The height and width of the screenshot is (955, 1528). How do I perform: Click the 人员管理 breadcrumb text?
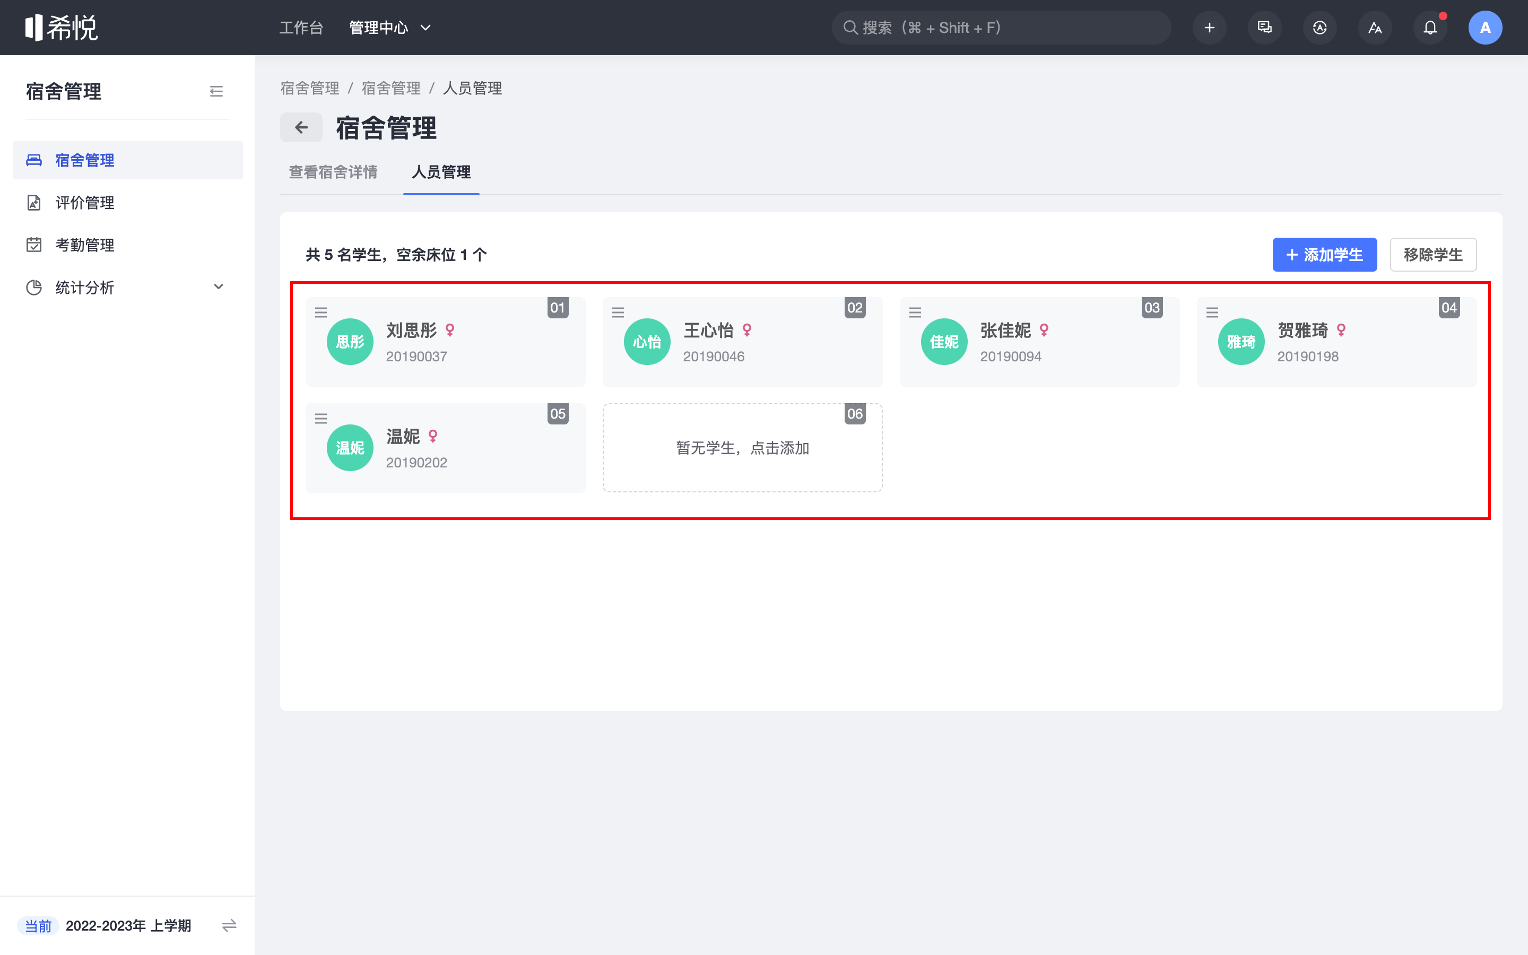[472, 89]
